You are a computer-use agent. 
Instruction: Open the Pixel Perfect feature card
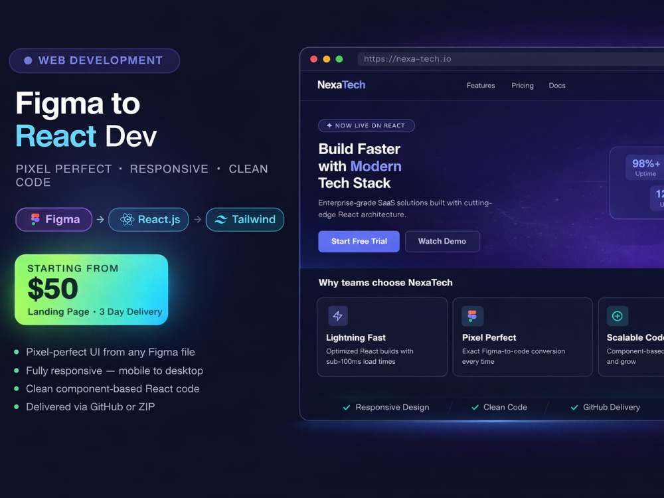[523, 337]
